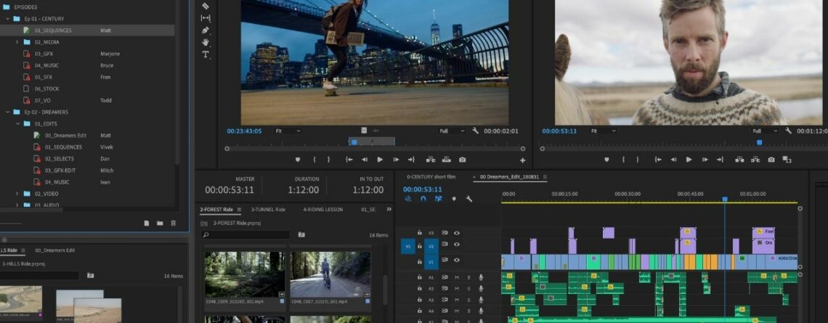
Task: Collapse the Ep 02 - DREAMERS folder
Action: pyautogui.click(x=8, y=113)
